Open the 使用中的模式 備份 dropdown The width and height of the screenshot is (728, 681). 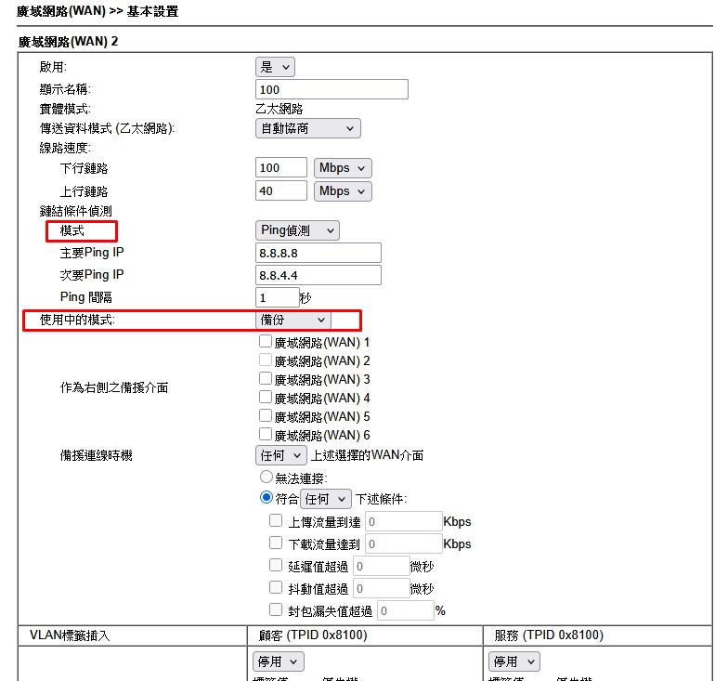292,320
